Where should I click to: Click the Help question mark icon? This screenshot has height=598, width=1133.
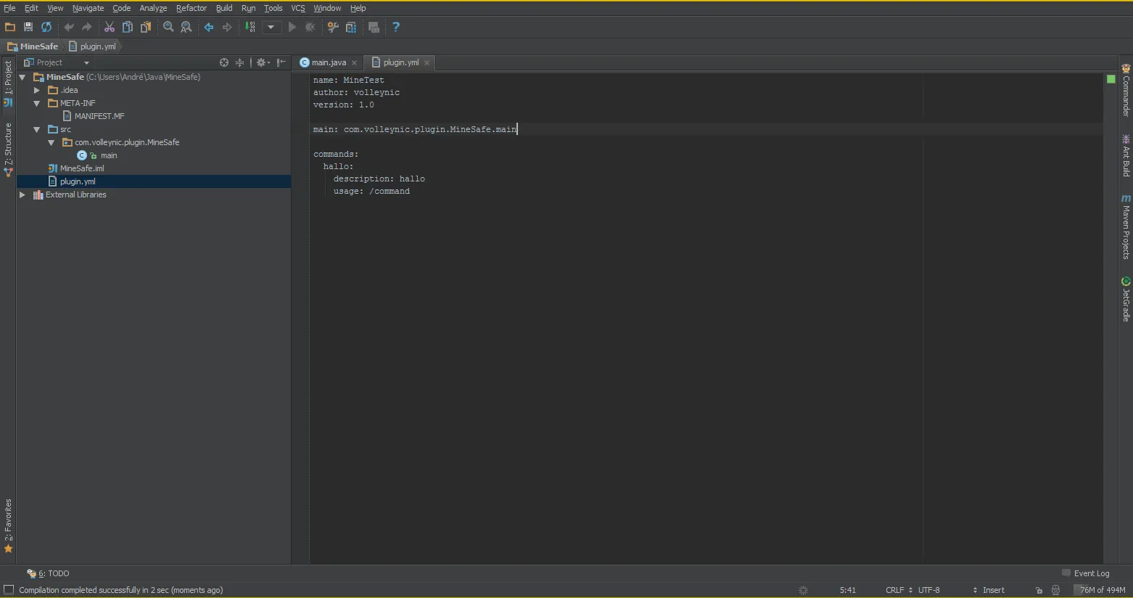(x=396, y=27)
